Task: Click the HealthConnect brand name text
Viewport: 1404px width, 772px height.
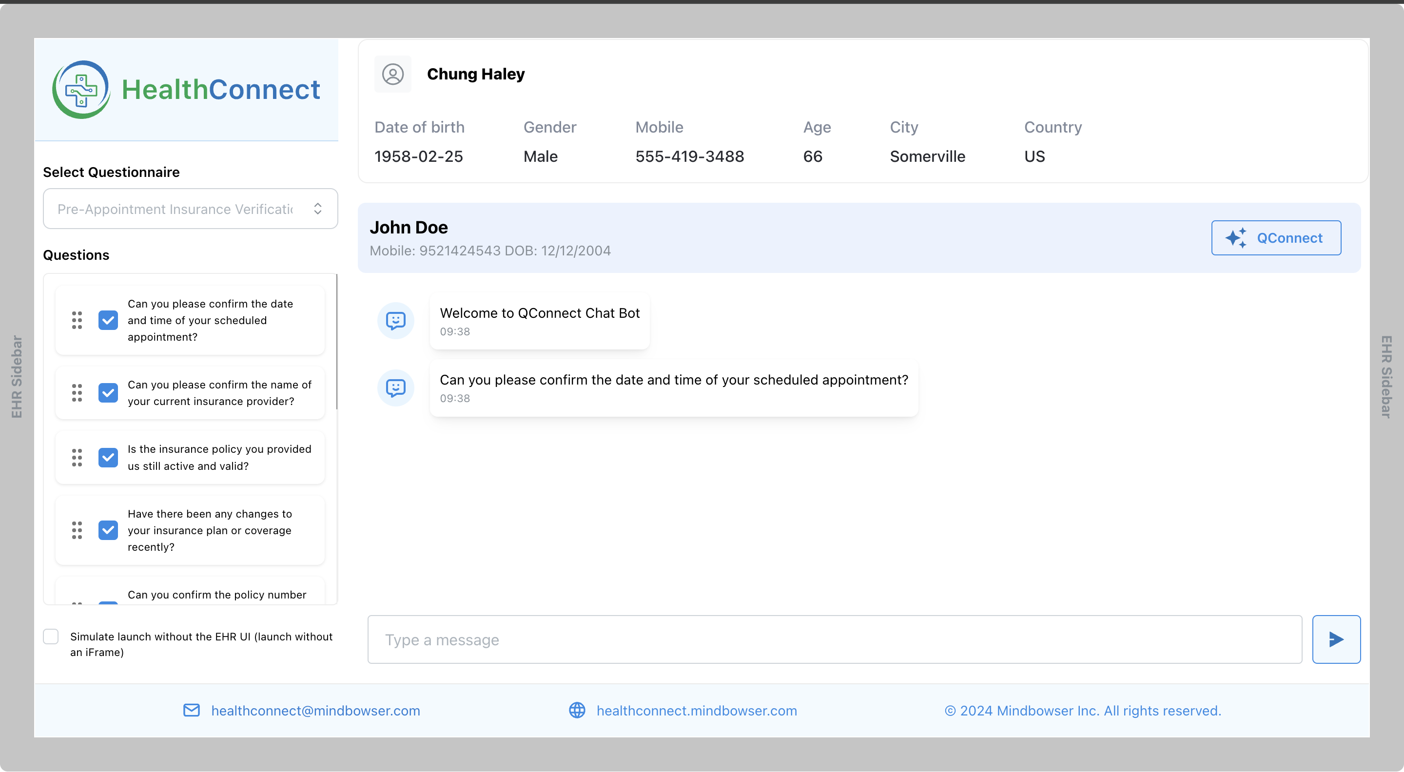Action: pyautogui.click(x=221, y=89)
